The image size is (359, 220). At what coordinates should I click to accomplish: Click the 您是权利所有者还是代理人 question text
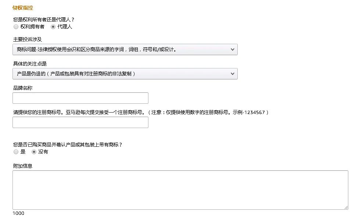point(43,19)
